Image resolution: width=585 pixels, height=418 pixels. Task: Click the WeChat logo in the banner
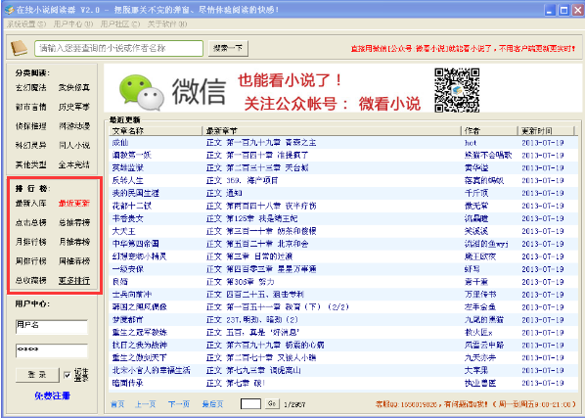tap(142, 92)
